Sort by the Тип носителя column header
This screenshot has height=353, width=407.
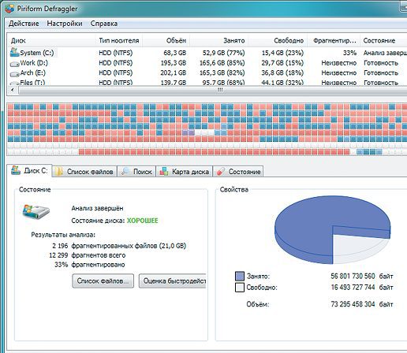(x=119, y=40)
